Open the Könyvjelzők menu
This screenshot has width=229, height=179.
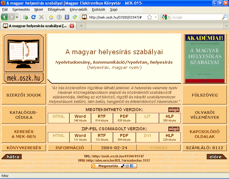click(78, 9)
